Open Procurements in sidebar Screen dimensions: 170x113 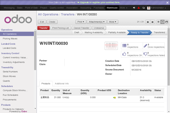(9, 100)
